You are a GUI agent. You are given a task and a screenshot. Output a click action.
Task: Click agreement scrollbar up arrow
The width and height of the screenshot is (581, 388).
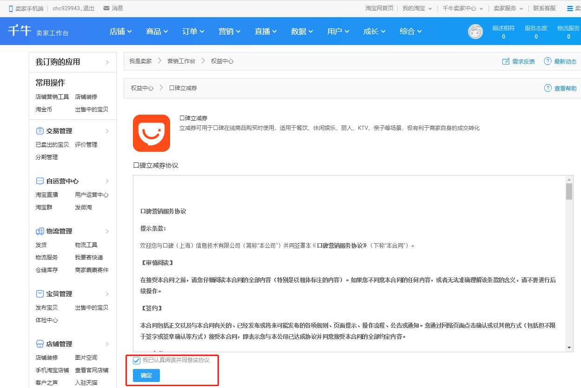(569, 179)
